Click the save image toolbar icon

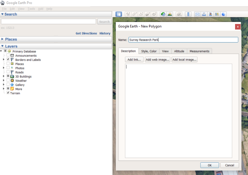pyautogui.click(x=210, y=14)
